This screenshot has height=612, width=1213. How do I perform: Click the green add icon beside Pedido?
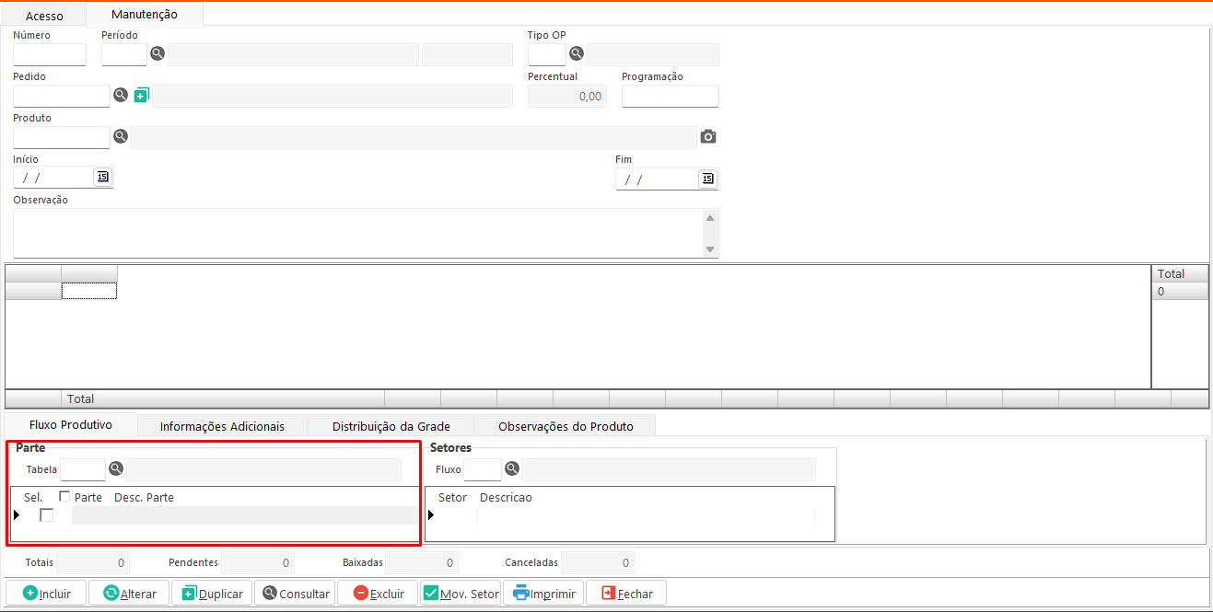click(x=141, y=95)
